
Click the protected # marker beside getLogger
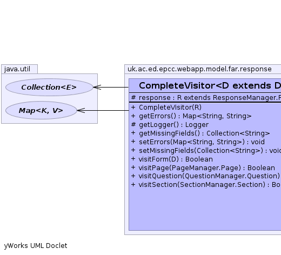point(133,124)
